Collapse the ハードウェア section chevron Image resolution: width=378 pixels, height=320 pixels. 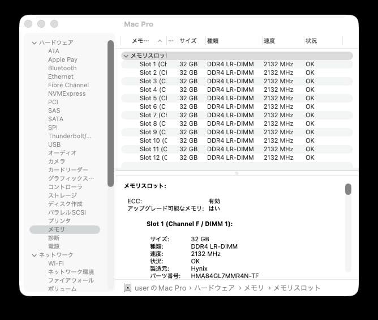tap(34, 42)
